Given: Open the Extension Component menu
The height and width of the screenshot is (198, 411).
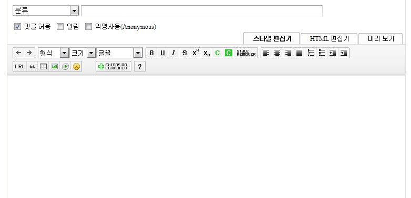Looking at the screenshot, I should tap(114, 67).
